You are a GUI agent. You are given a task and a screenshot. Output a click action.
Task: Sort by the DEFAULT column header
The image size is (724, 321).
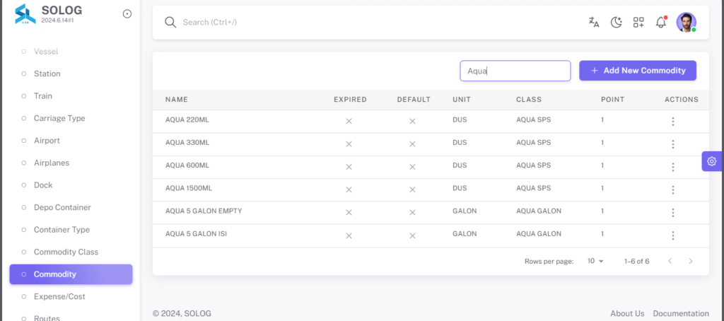(x=414, y=99)
